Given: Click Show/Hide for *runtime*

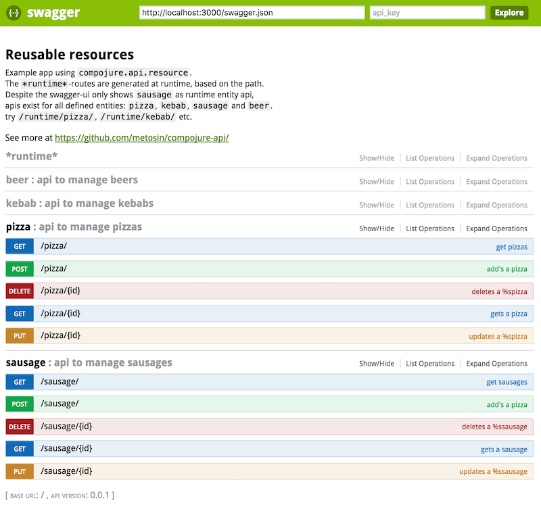Looking at the screenshot, I should (377, 158).
